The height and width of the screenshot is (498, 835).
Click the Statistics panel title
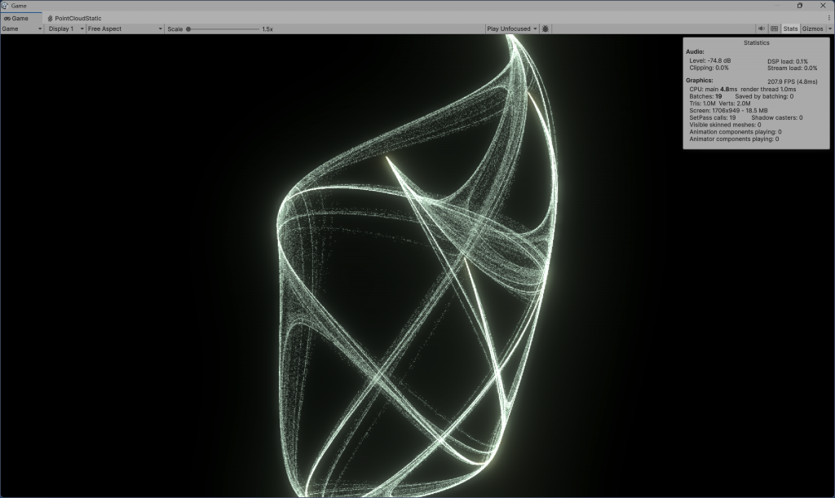point(756,42)
